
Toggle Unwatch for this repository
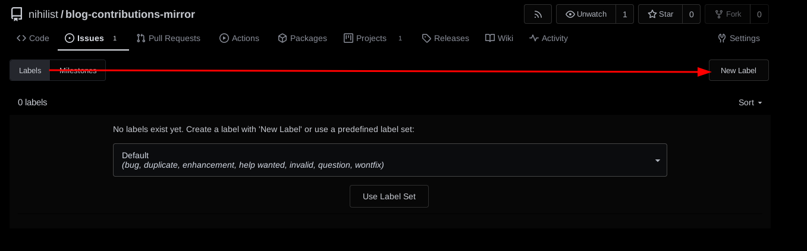click(x=586, y=14)
